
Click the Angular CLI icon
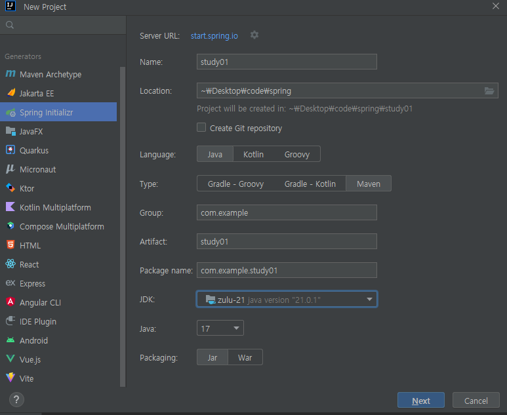(10, 302)
